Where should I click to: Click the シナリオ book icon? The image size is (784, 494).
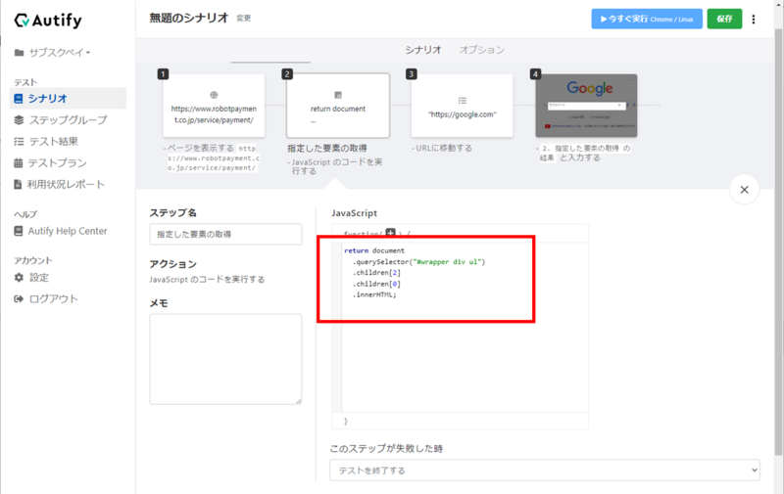pos(19,98)
